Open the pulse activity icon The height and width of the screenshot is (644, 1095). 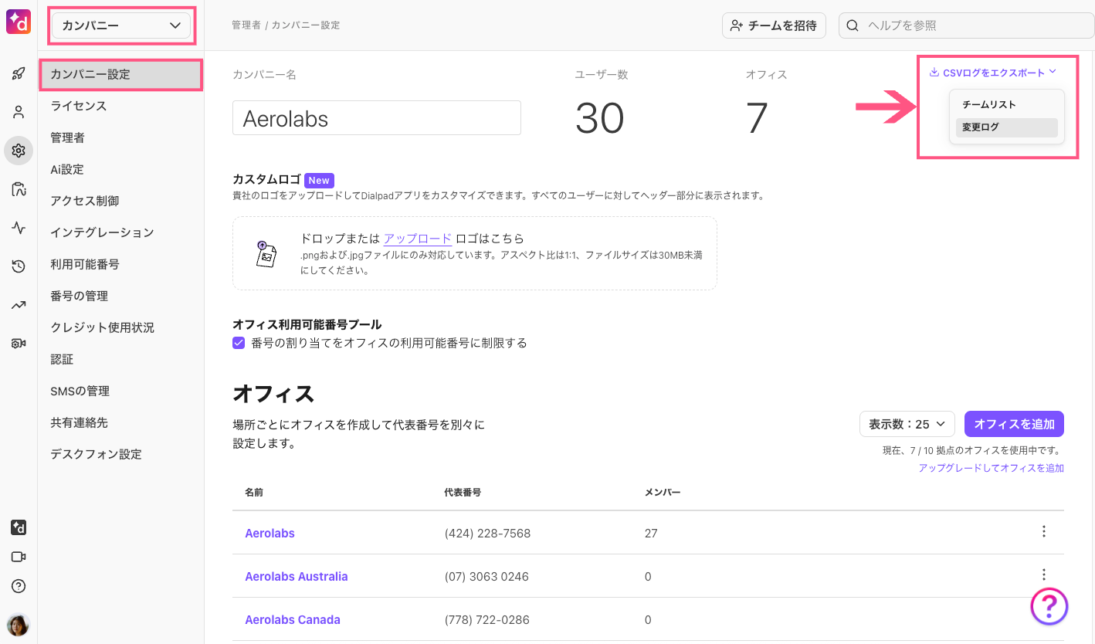(19, 227)
